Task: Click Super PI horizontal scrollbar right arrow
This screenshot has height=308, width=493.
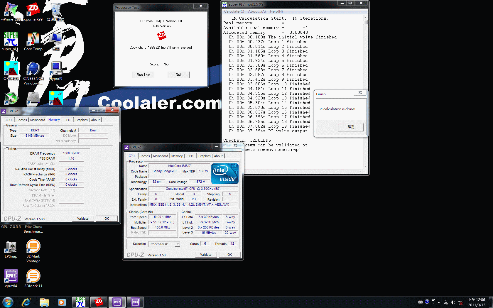Action: (x=360, y=171)
